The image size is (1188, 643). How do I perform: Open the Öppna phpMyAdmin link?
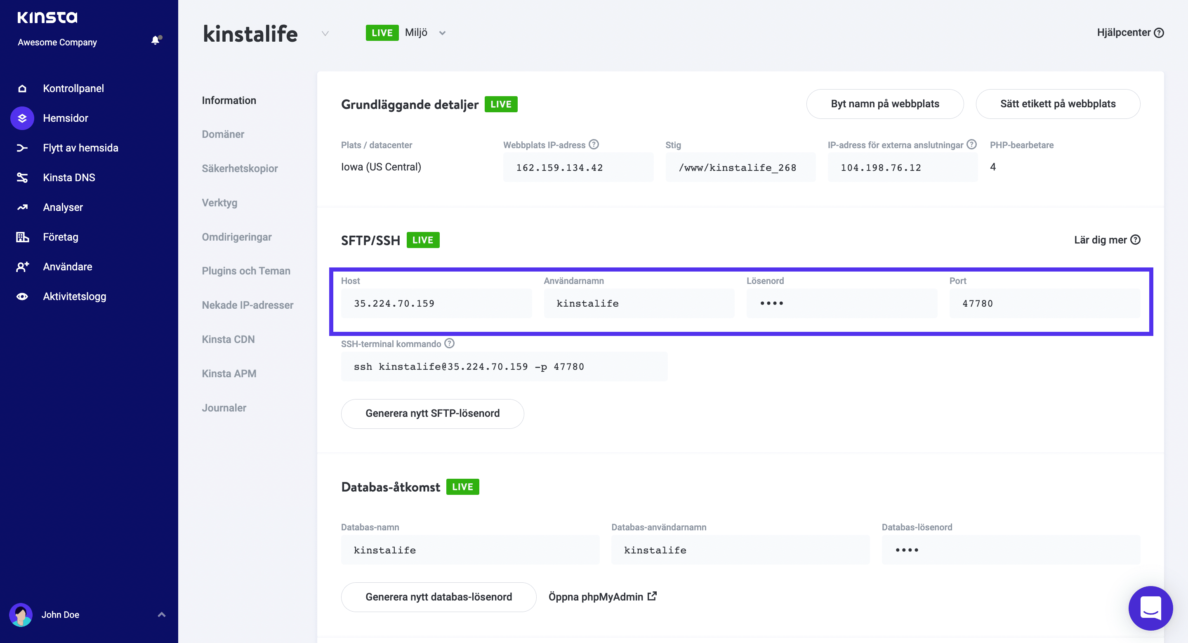[x=602, y=596]
